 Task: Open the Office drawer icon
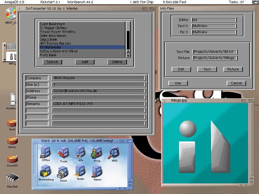(45, 153)
